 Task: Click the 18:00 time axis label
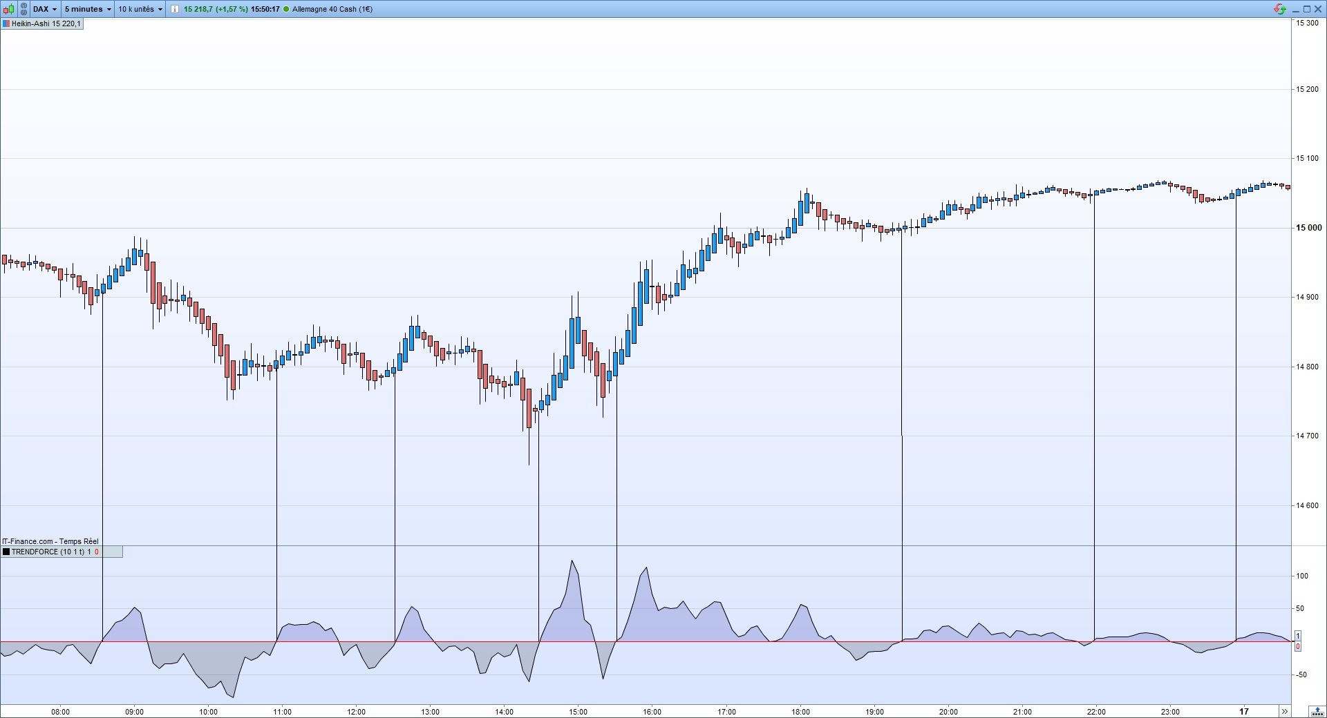800,712
